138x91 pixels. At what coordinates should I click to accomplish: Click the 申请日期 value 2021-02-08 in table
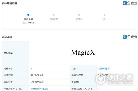click(x=37, y=75)
